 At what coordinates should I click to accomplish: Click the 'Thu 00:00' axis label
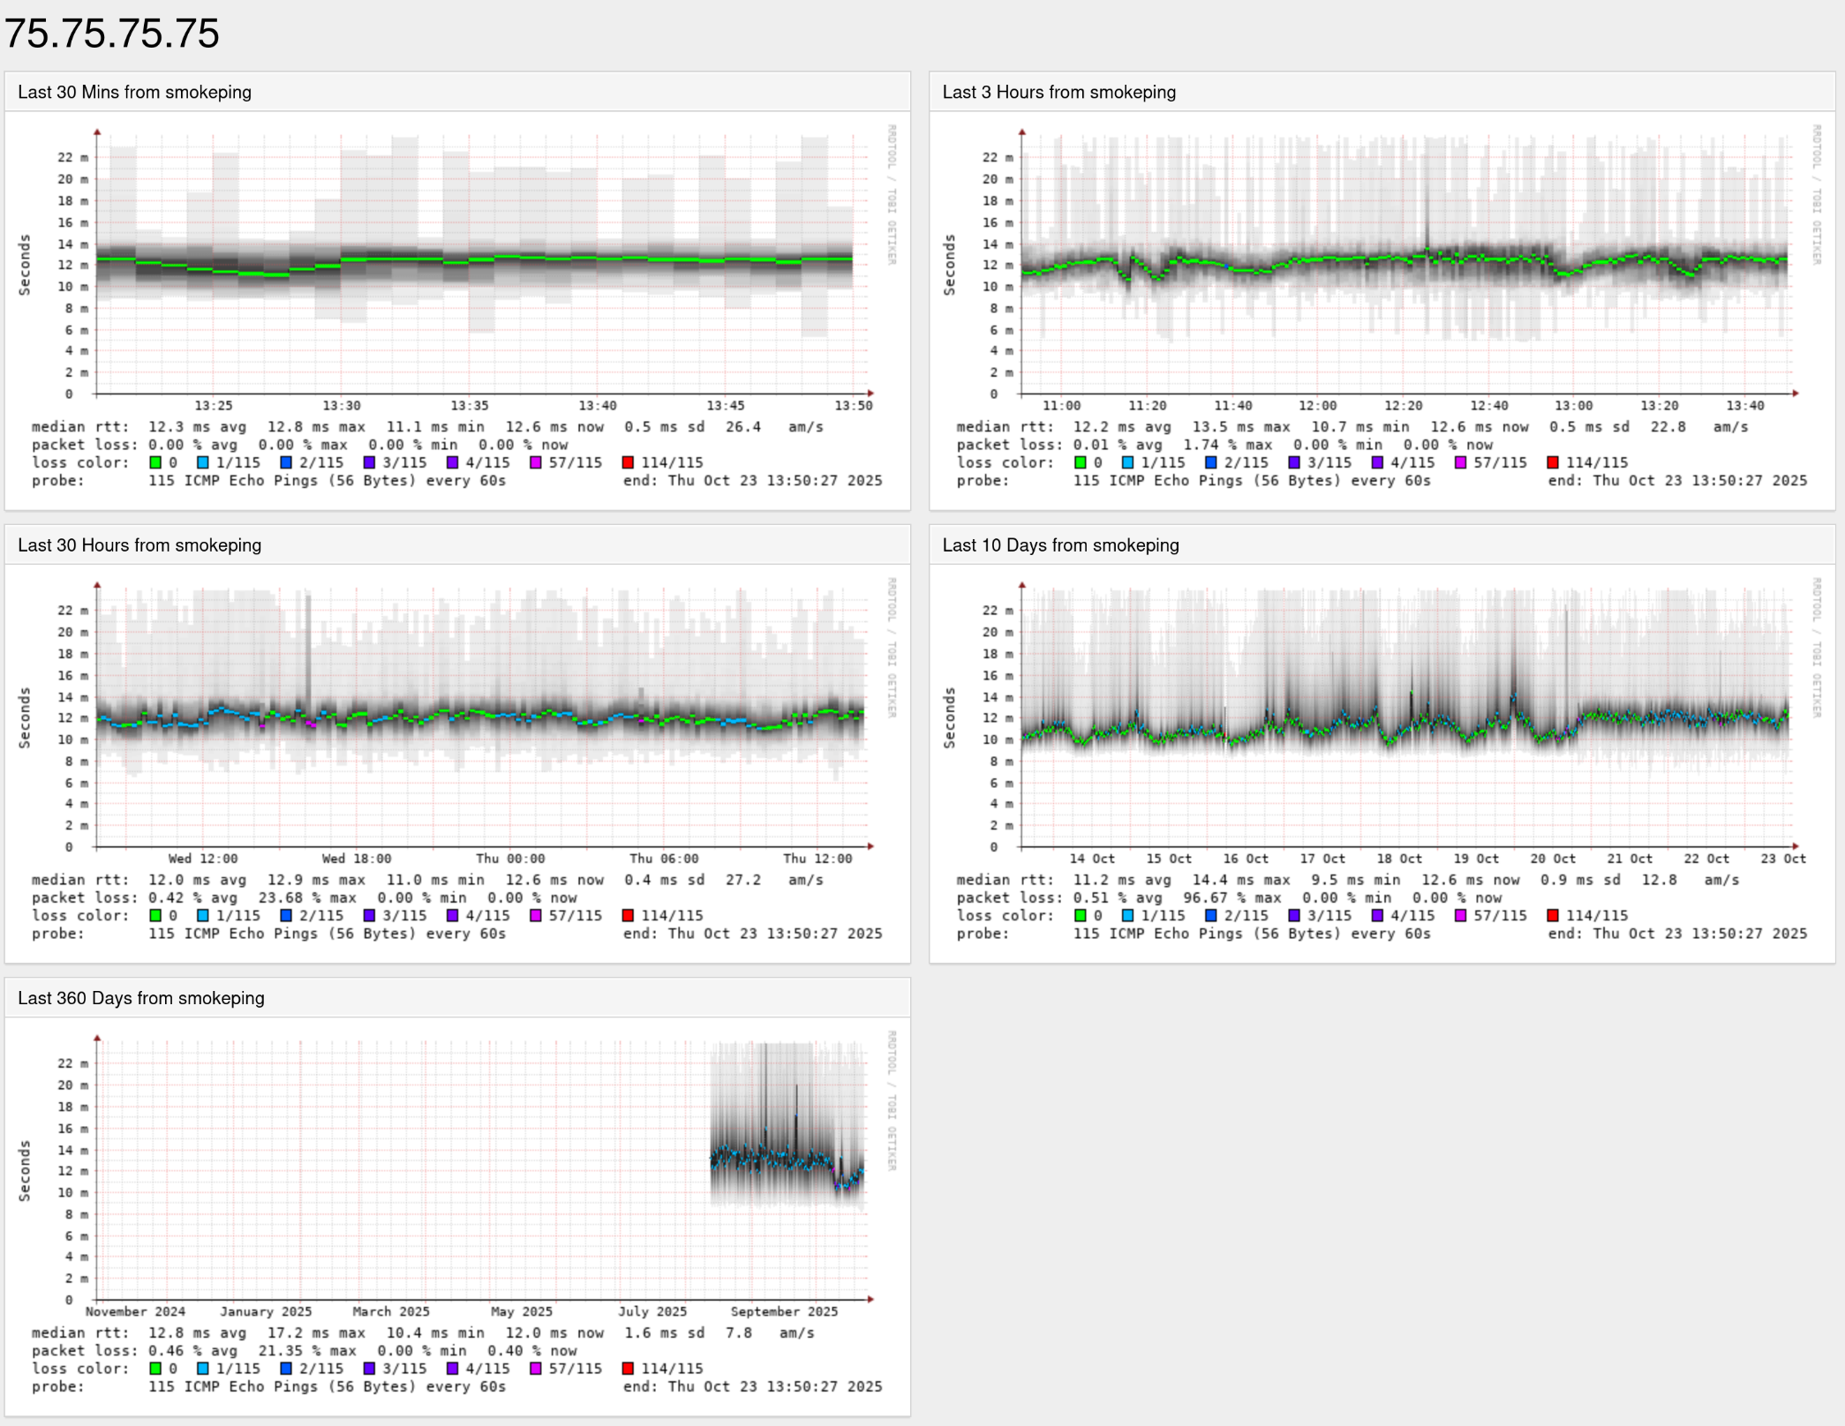[510, 859]
